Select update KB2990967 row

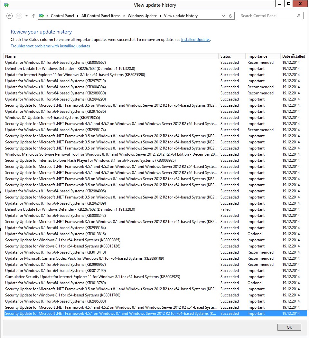[x=155, y=265]
